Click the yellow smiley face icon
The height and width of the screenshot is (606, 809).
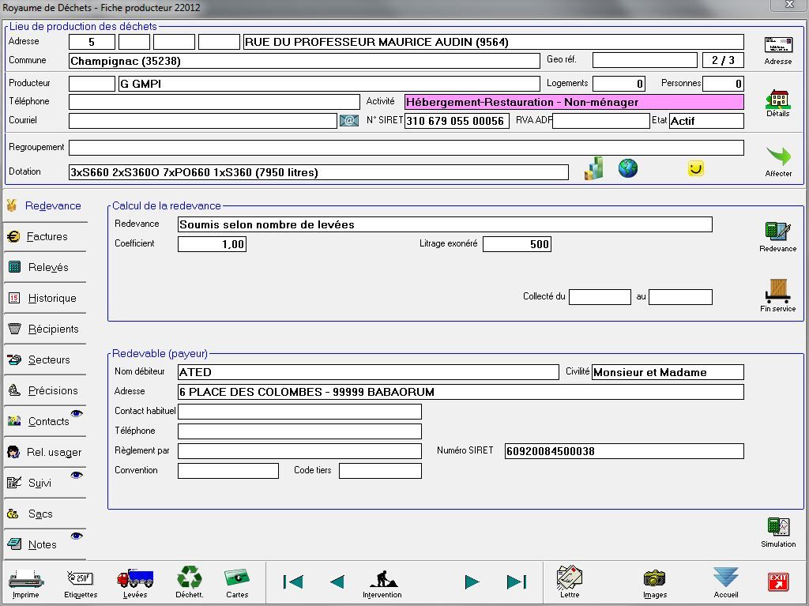695,168
